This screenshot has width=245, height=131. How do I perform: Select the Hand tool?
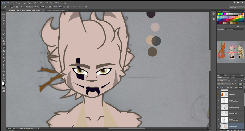(3, 75)
